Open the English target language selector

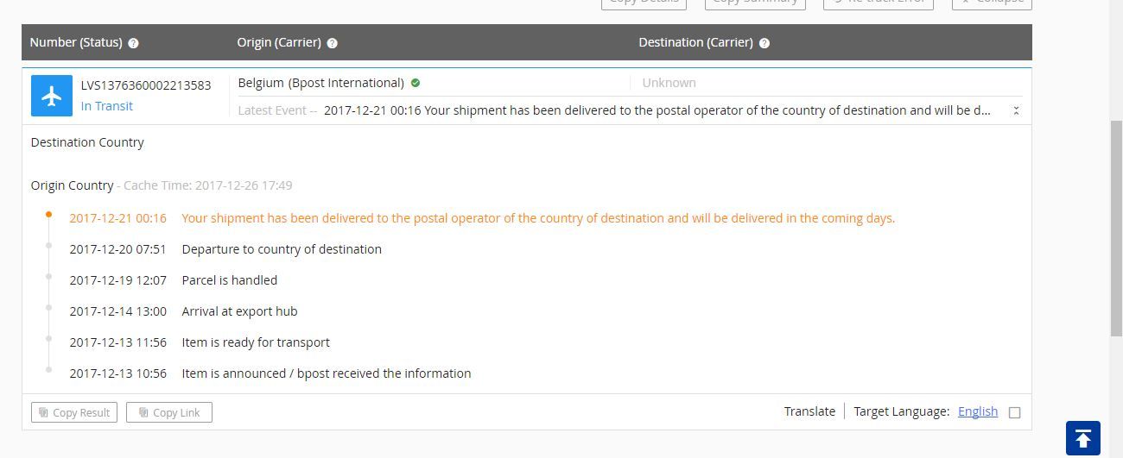[977, 411]
